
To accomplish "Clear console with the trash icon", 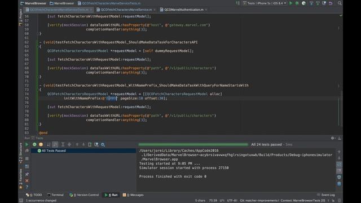I will pos(339,184).
